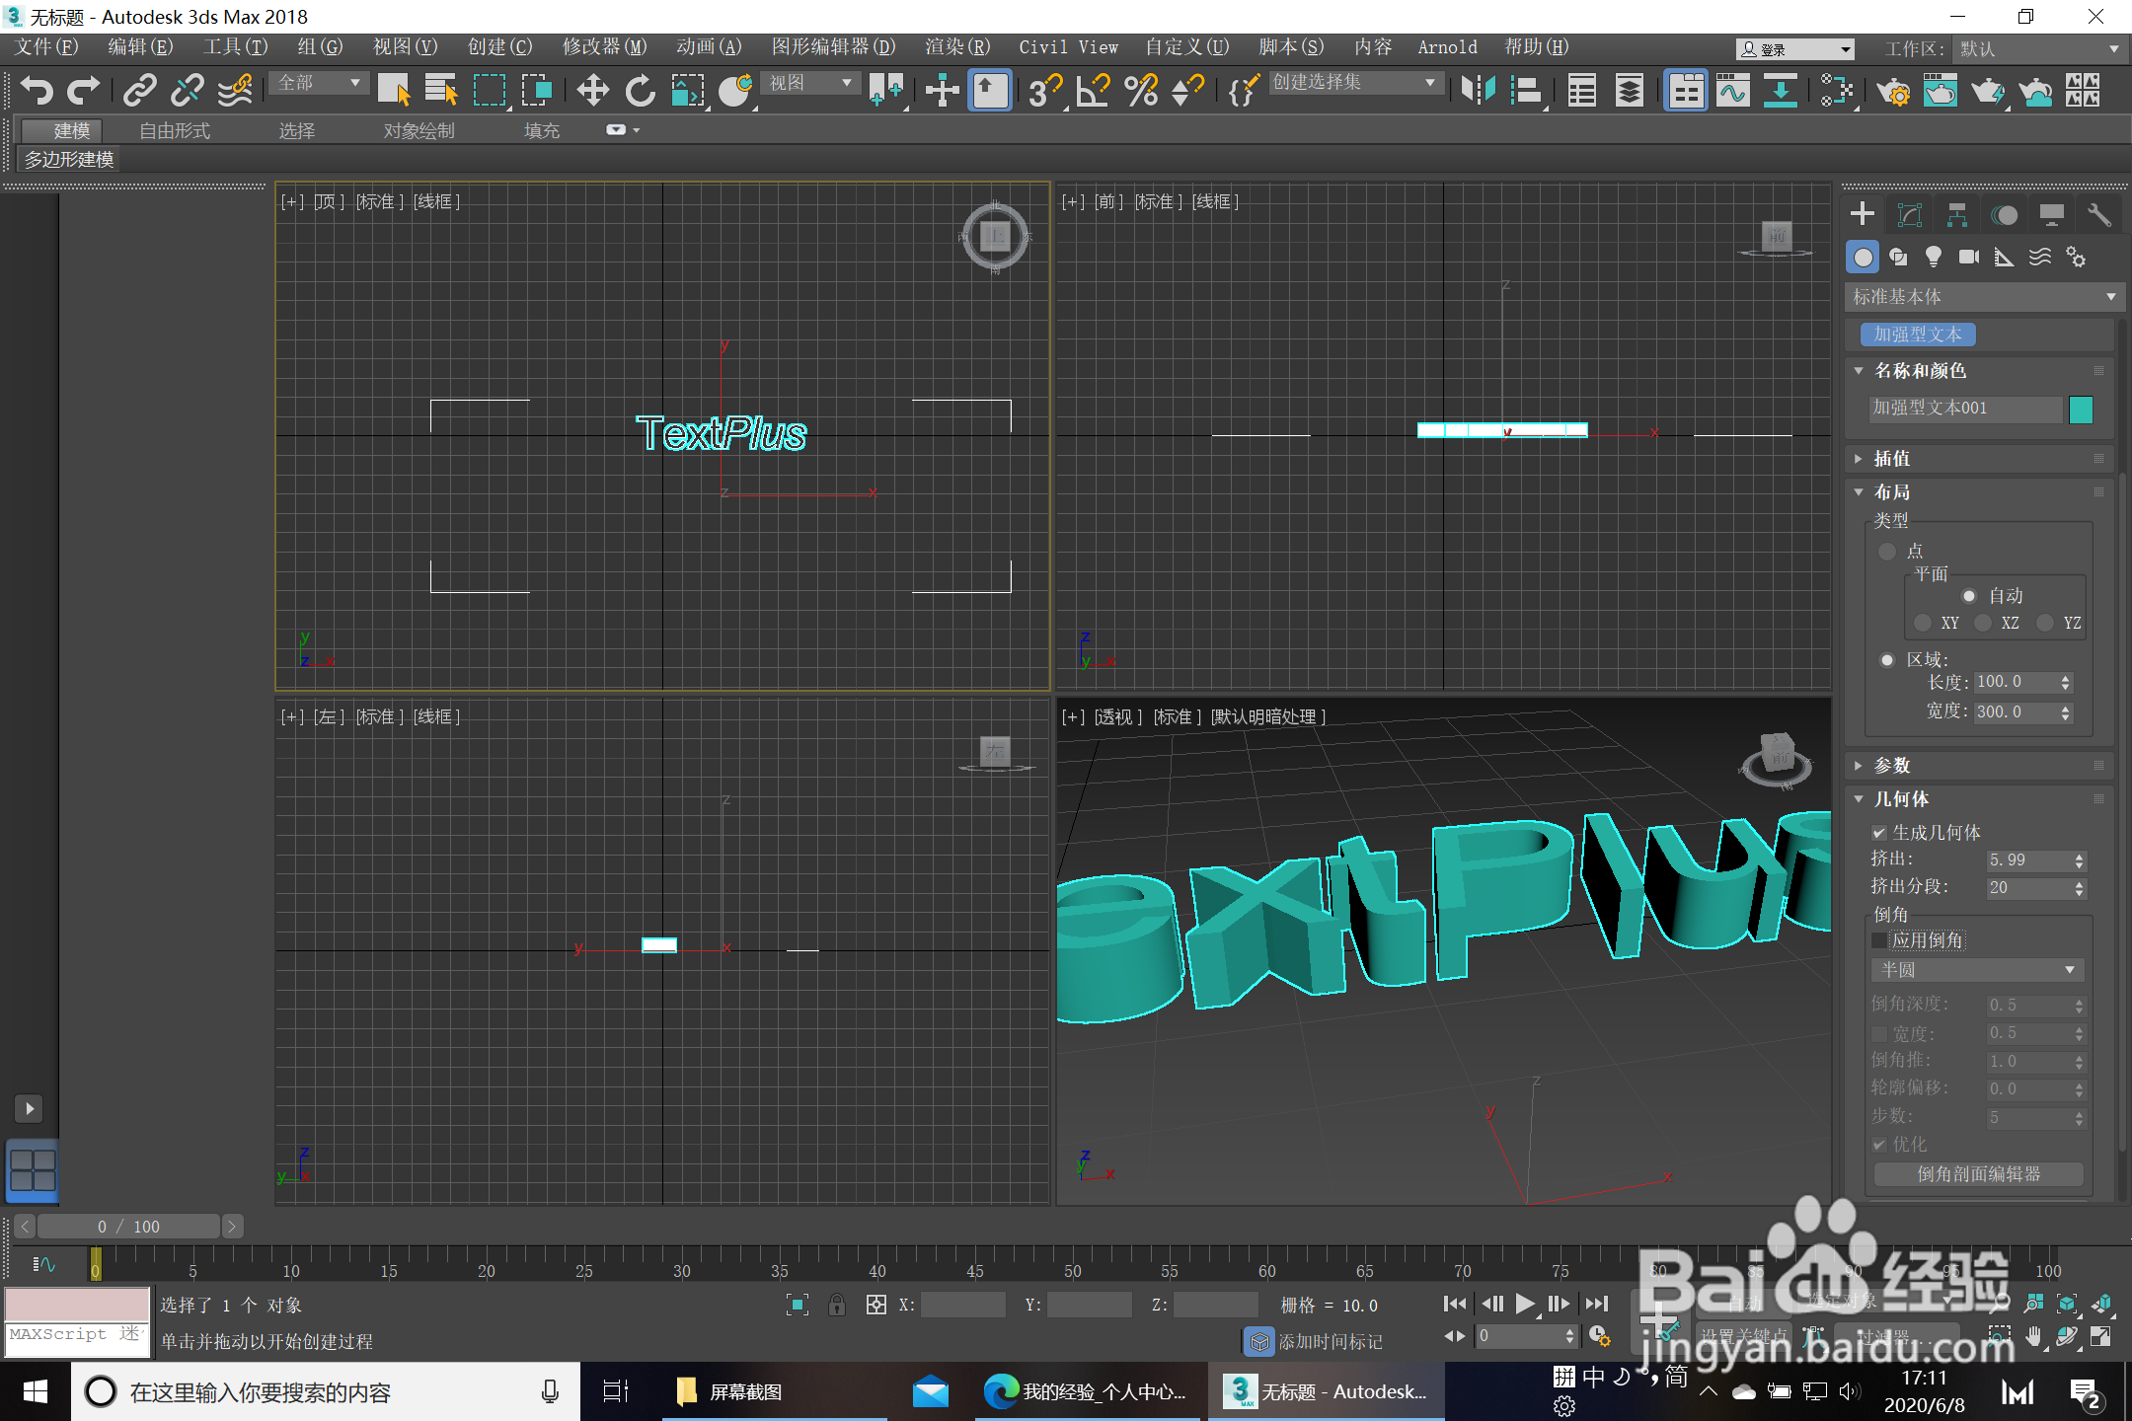The height and width of the screenshot is (1421, 2132).
Task: Open the 半圆 bevel type dropdown
Action: click(1977, 970)
